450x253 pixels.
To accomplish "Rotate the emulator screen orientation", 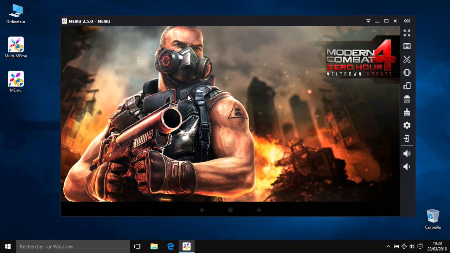I will click(407, 86).
